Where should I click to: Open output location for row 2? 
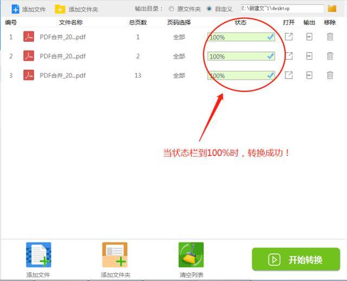click(x=309, y=56)
